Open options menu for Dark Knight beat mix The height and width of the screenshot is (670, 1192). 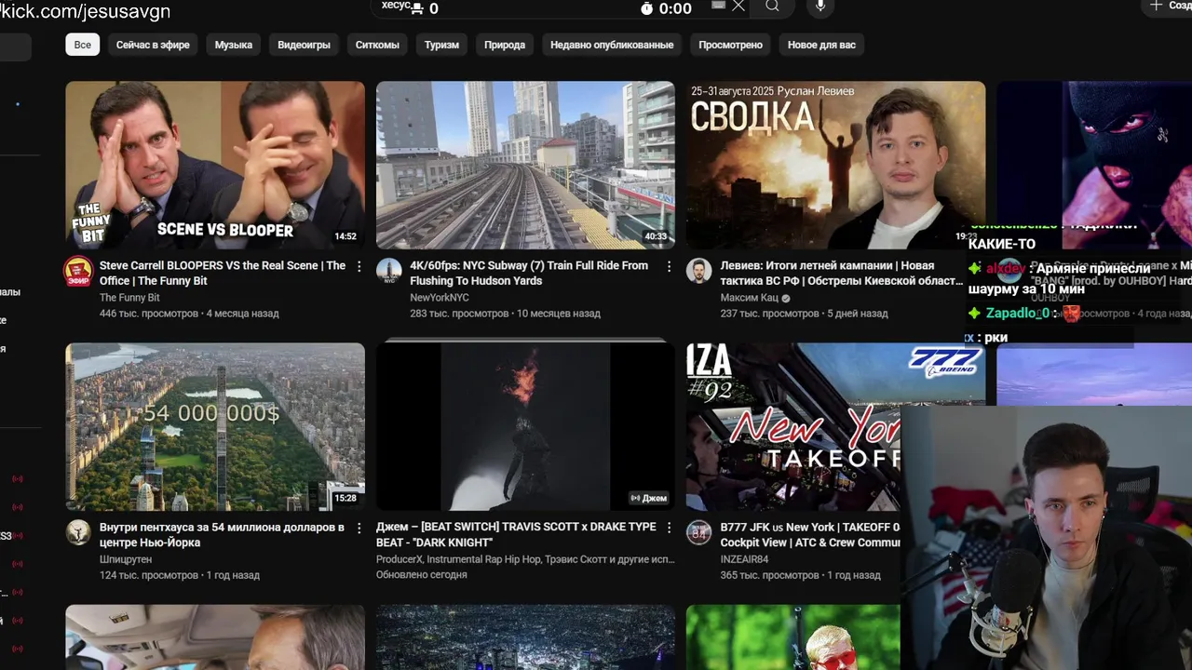click(668, 528)
